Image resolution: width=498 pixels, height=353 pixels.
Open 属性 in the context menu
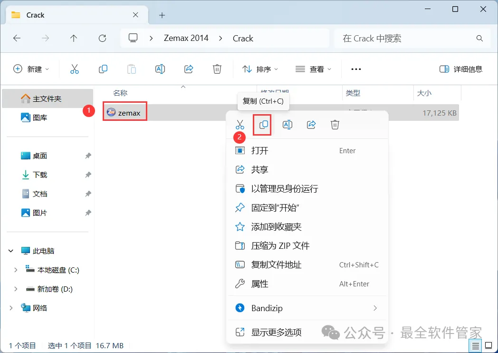[307, 284]
